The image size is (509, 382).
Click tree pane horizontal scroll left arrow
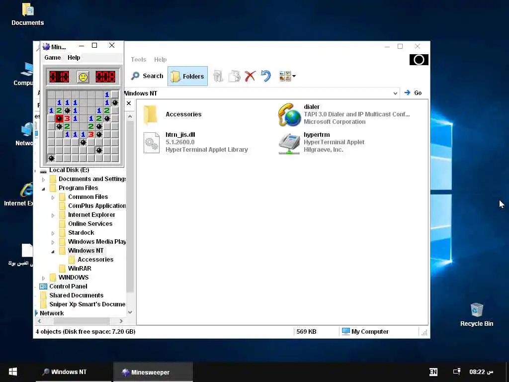tap(39, 321)
